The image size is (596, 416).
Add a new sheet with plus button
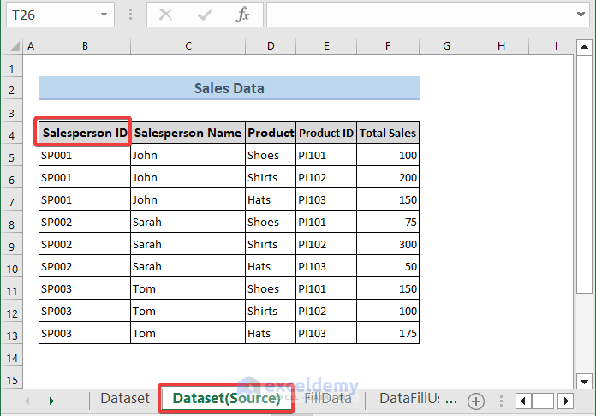click(x=476, y=401)
